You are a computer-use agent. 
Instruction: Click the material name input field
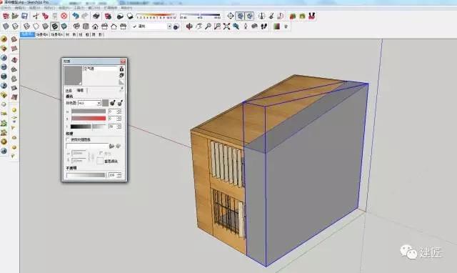101,69
